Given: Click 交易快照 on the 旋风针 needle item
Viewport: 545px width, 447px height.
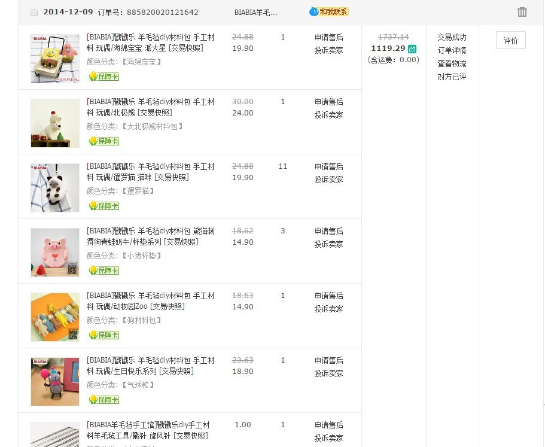Looking at the screenshot, I should click(190, 436).
